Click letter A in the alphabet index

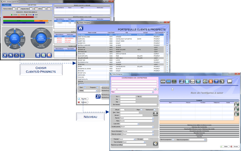(x=167, y=32)
